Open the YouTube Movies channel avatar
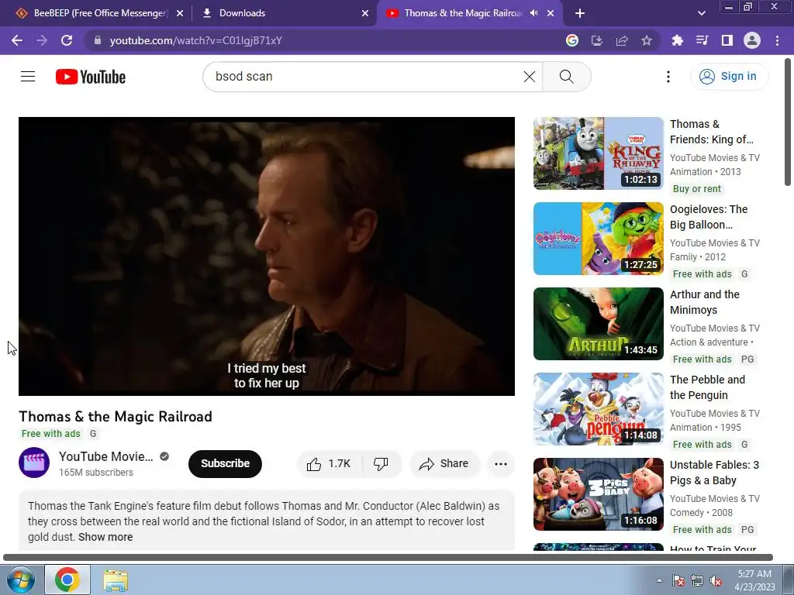The image size is (794, 595). (x=34, y=463)
